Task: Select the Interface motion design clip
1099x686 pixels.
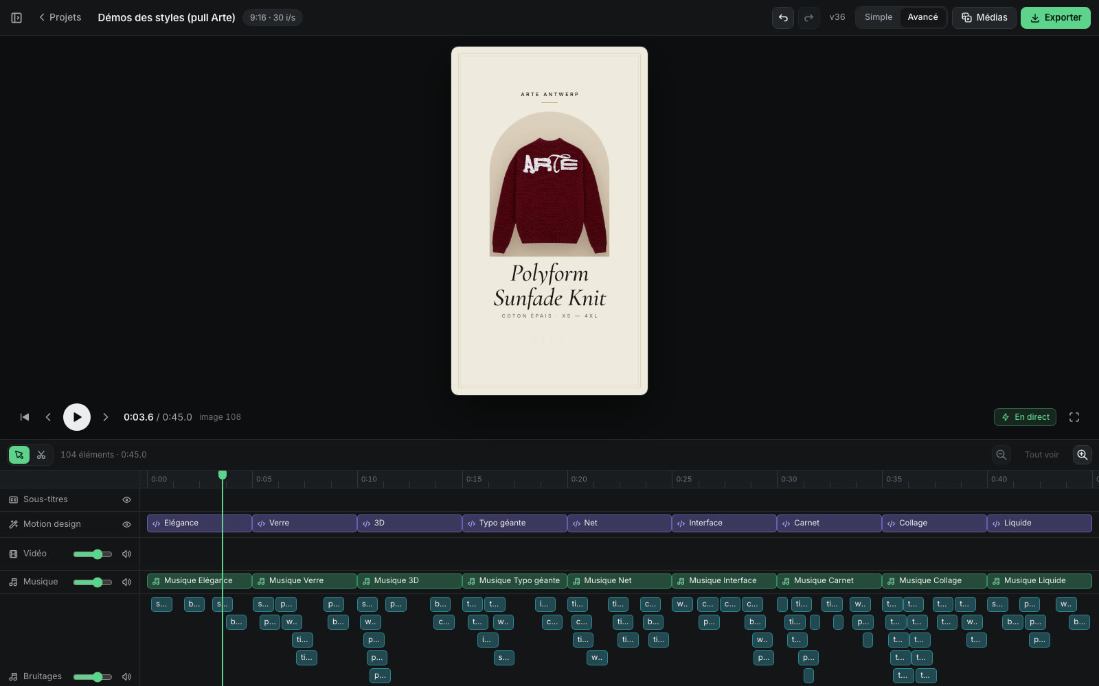Action: (x=724, y=523)
